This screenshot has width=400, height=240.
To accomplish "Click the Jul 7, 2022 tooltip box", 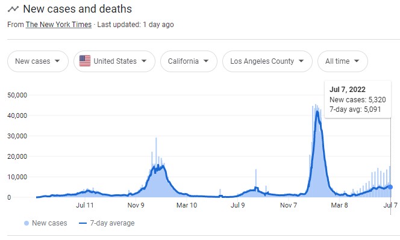I will [358, 99].
